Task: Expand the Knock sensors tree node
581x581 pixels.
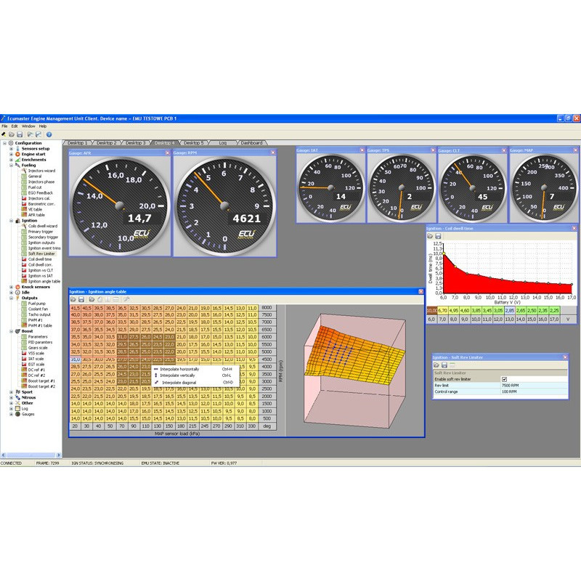Action: click(11, 286)
